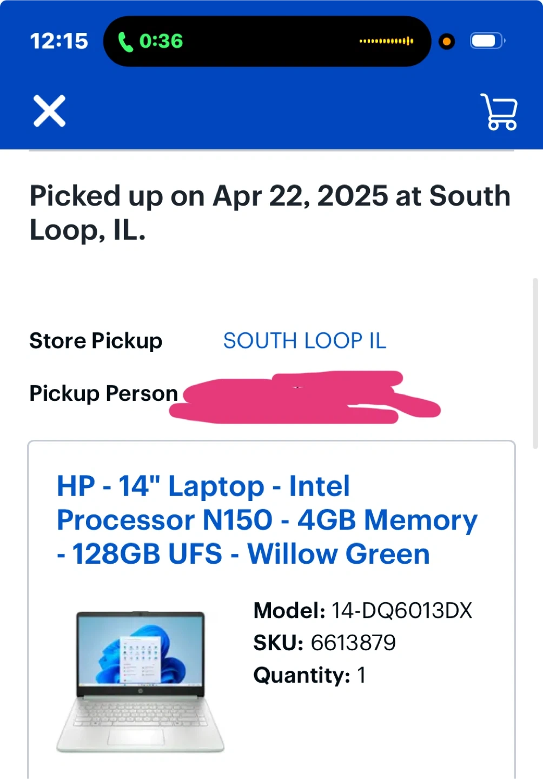Tap the 0:36 call timer
The width and height of the screenshot is (543, 779).
coord(161,41)
